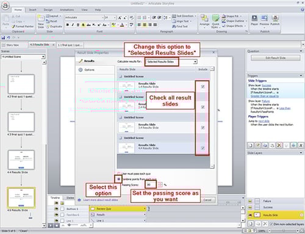Switch to the Design ribbon tab

[48, 10]
